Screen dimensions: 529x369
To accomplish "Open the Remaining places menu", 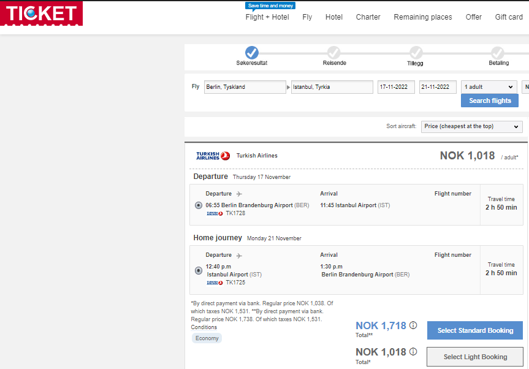I will [423, 17].
